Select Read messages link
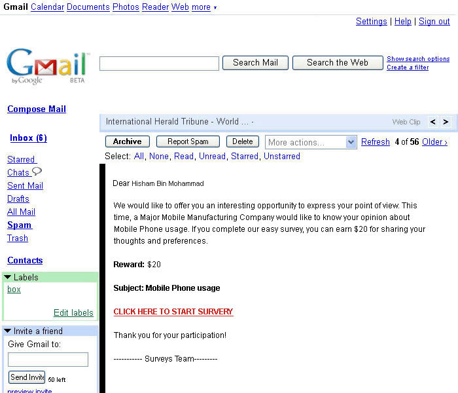This screenshot has width=458, height=393. tap(184, 156)
